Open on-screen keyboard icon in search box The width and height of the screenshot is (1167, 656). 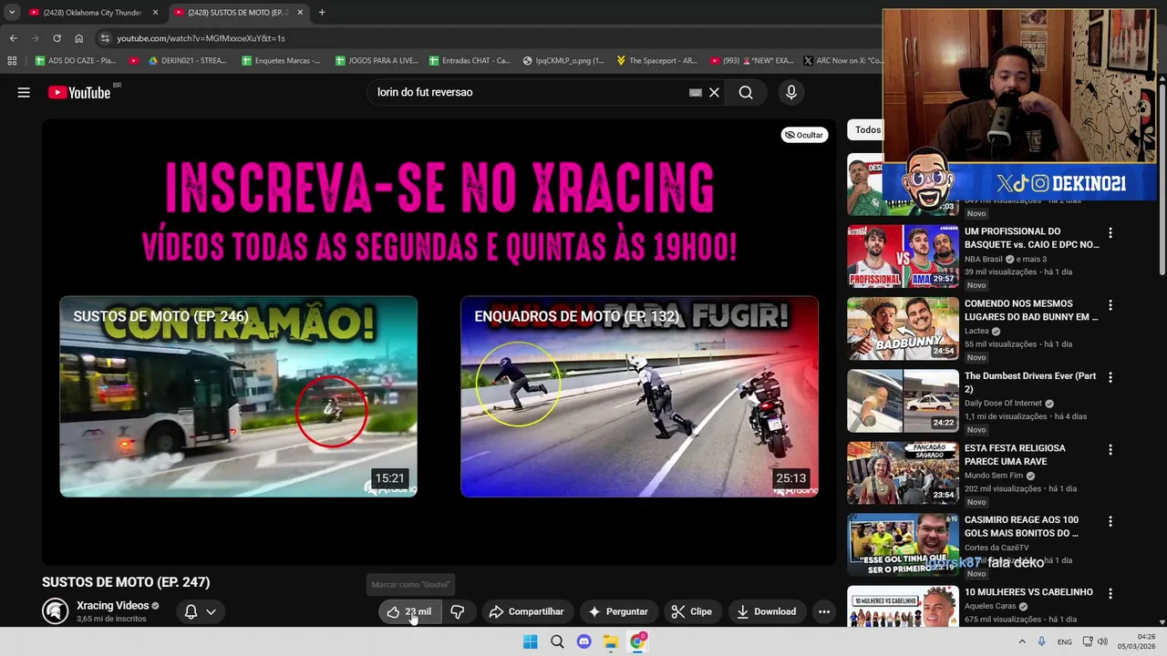pos(696,92)
